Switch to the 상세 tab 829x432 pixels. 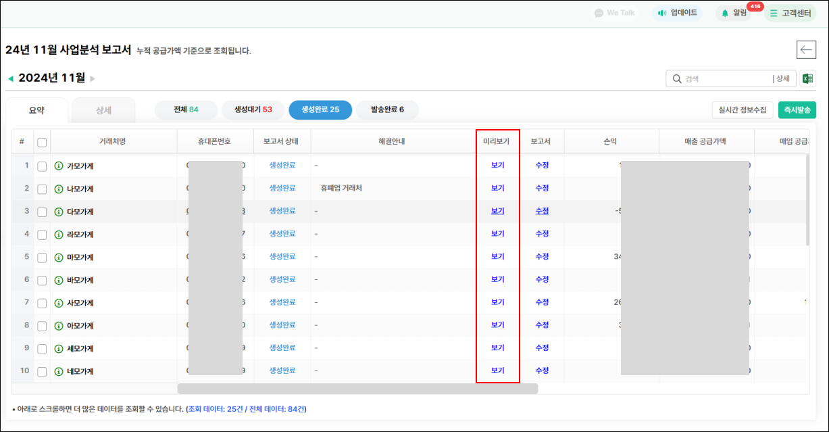[103, 110]
